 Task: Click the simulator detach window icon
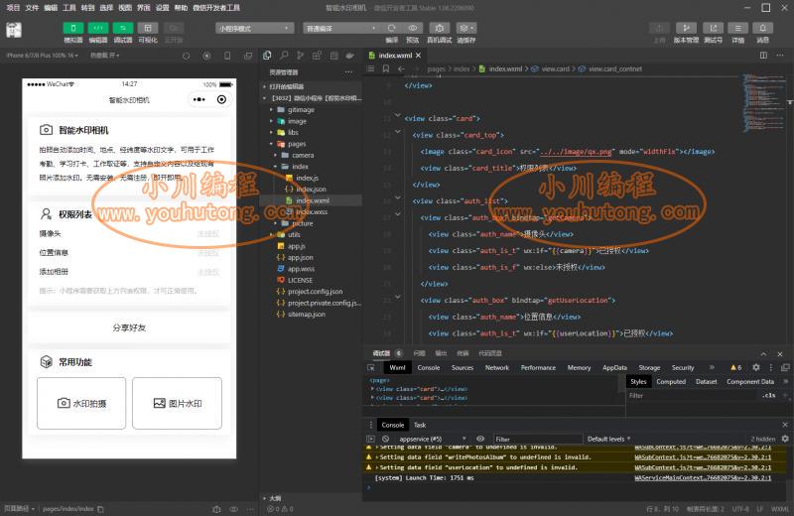tap(247, 56)
